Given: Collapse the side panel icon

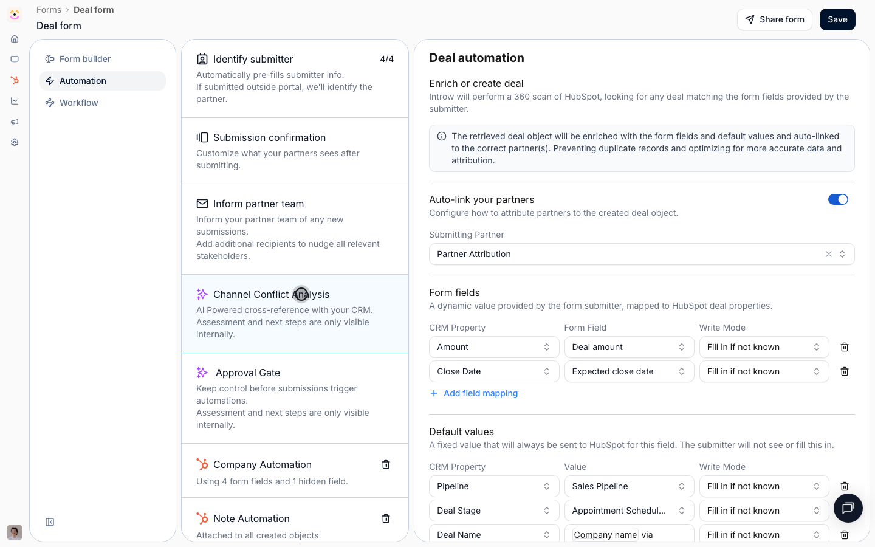Looking at the screenshot, I should tap(50, 522).
